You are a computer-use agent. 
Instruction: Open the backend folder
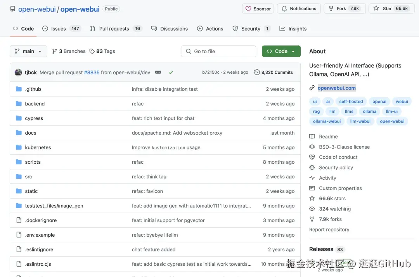coord(35,104)
